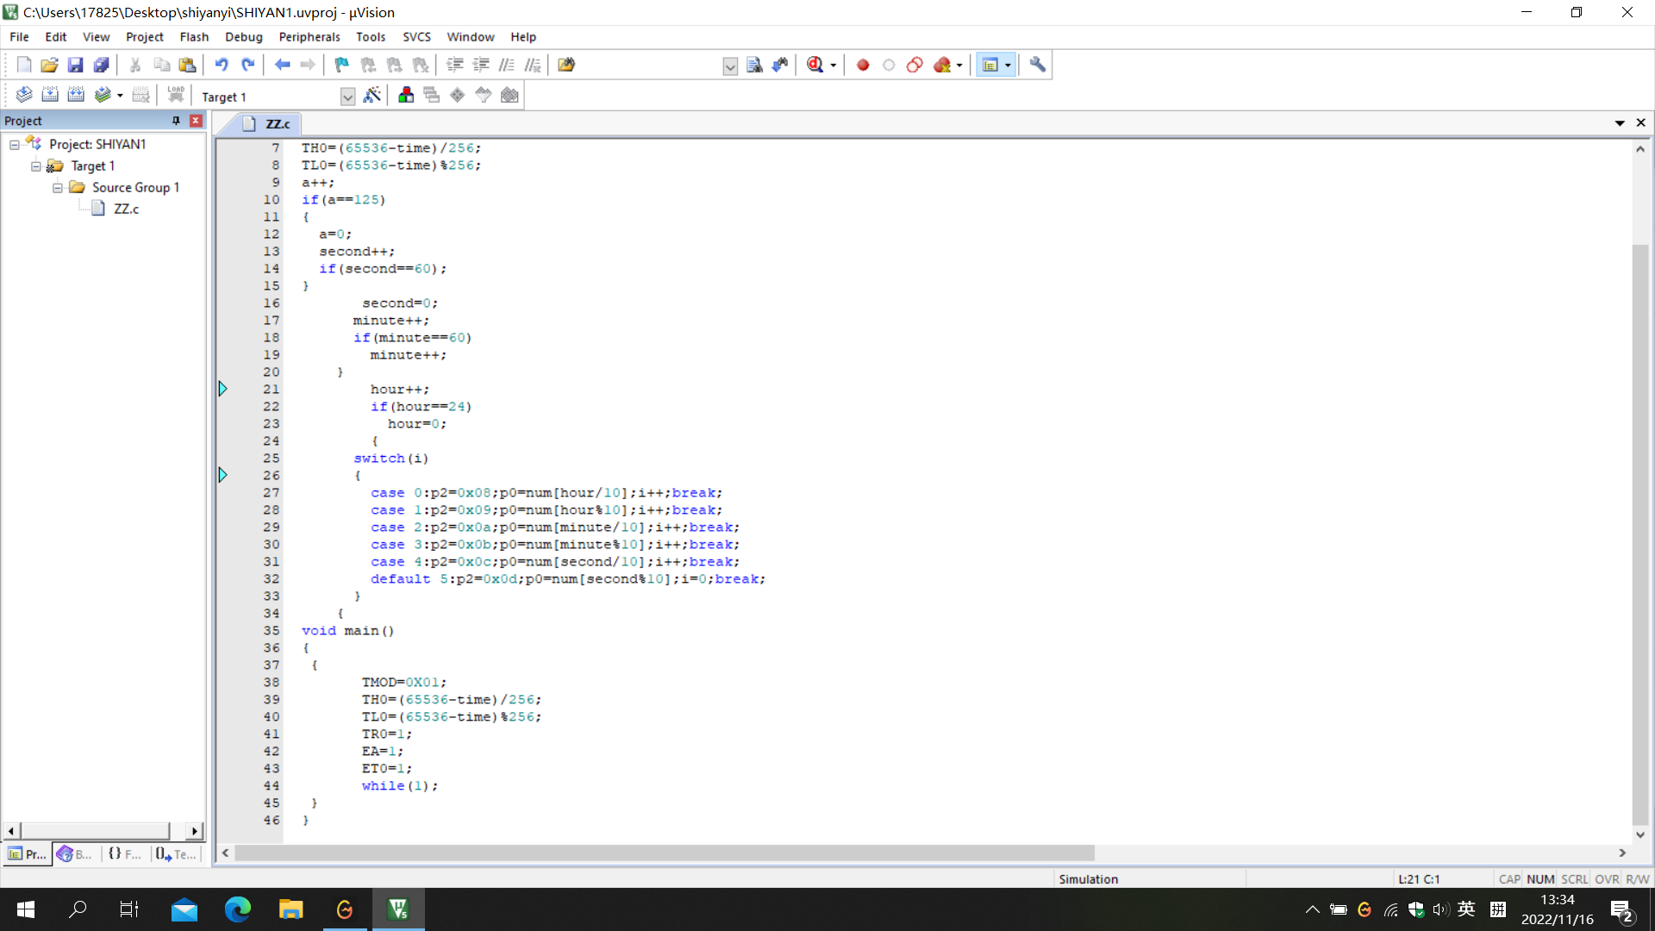The image size is (1655, 931).
Task: Open Options for Target magic wand
Action: (x=372, y=95)
